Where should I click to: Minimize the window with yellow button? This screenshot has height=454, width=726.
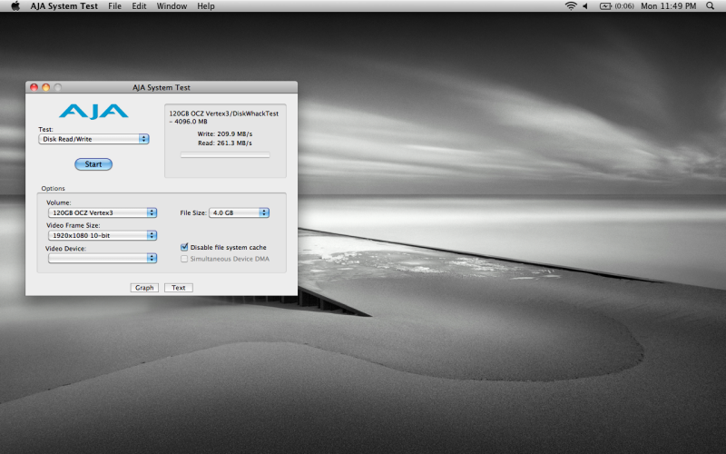[x=46, y=87]
